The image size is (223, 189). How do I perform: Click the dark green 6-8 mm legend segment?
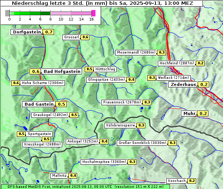pos(45,13)
